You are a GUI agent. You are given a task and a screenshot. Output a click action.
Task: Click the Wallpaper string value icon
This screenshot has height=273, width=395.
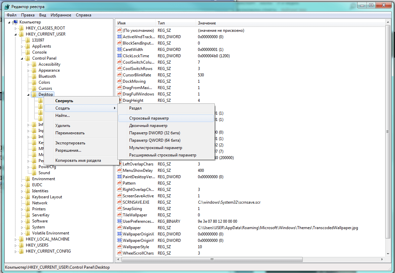(x=119, y=228)
